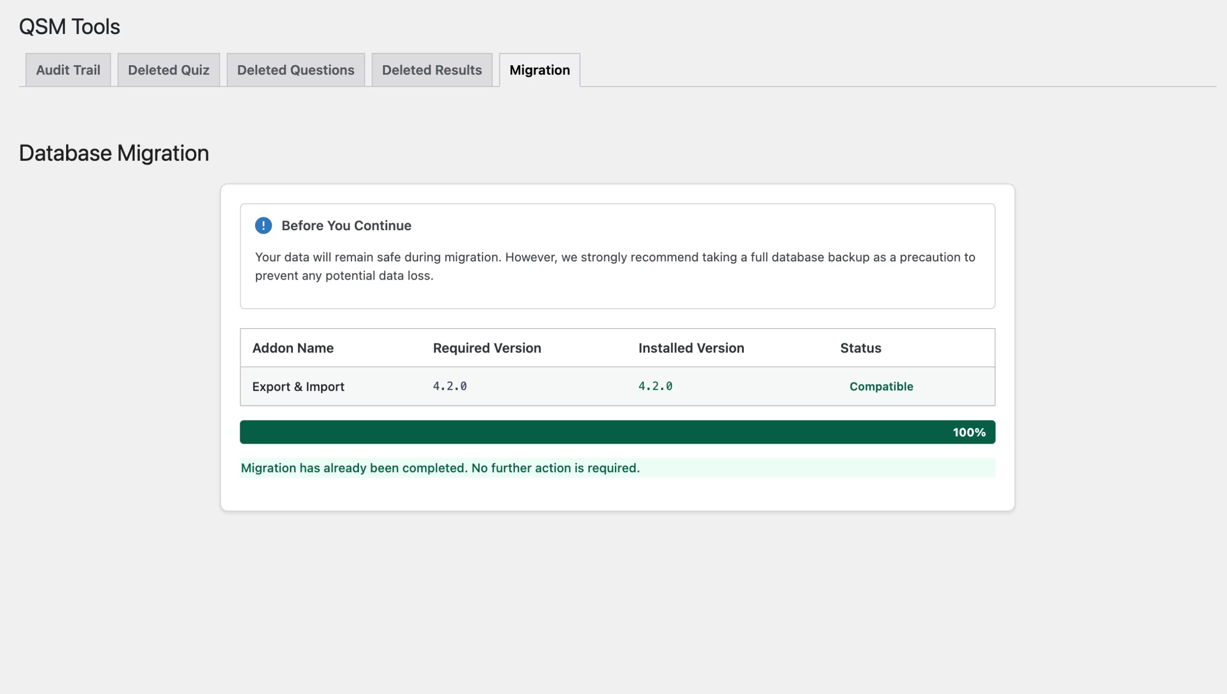Open the Deleted Quiz tab
Screen dimensions: 1227x694
click(169, 70)
